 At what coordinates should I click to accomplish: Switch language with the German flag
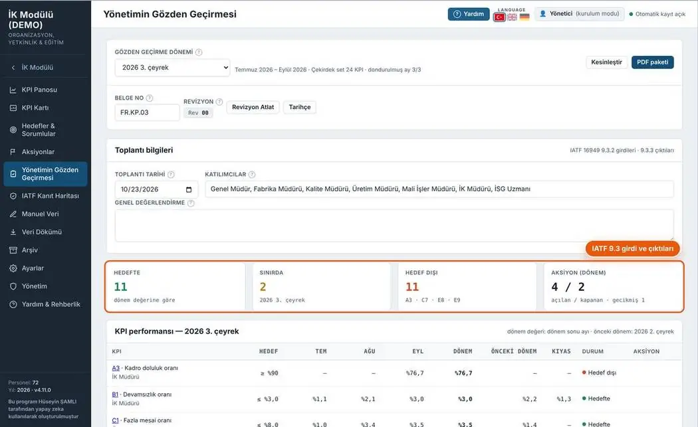click(x=525, y=17)
